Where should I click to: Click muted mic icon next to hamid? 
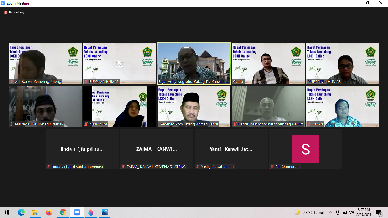pyautogui.click(x=310, y=124)
